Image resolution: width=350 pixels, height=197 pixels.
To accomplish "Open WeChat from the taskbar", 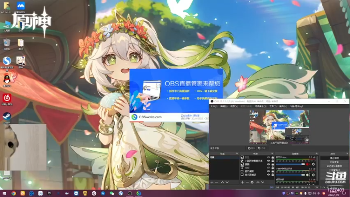I will 112,193.
